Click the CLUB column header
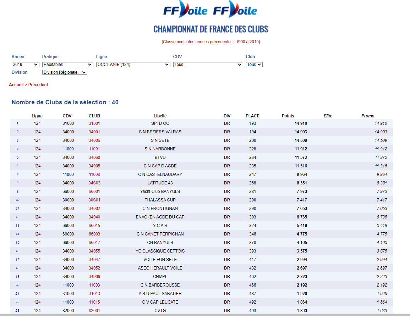This screenshot has width=410, height=316. (94, 116)
